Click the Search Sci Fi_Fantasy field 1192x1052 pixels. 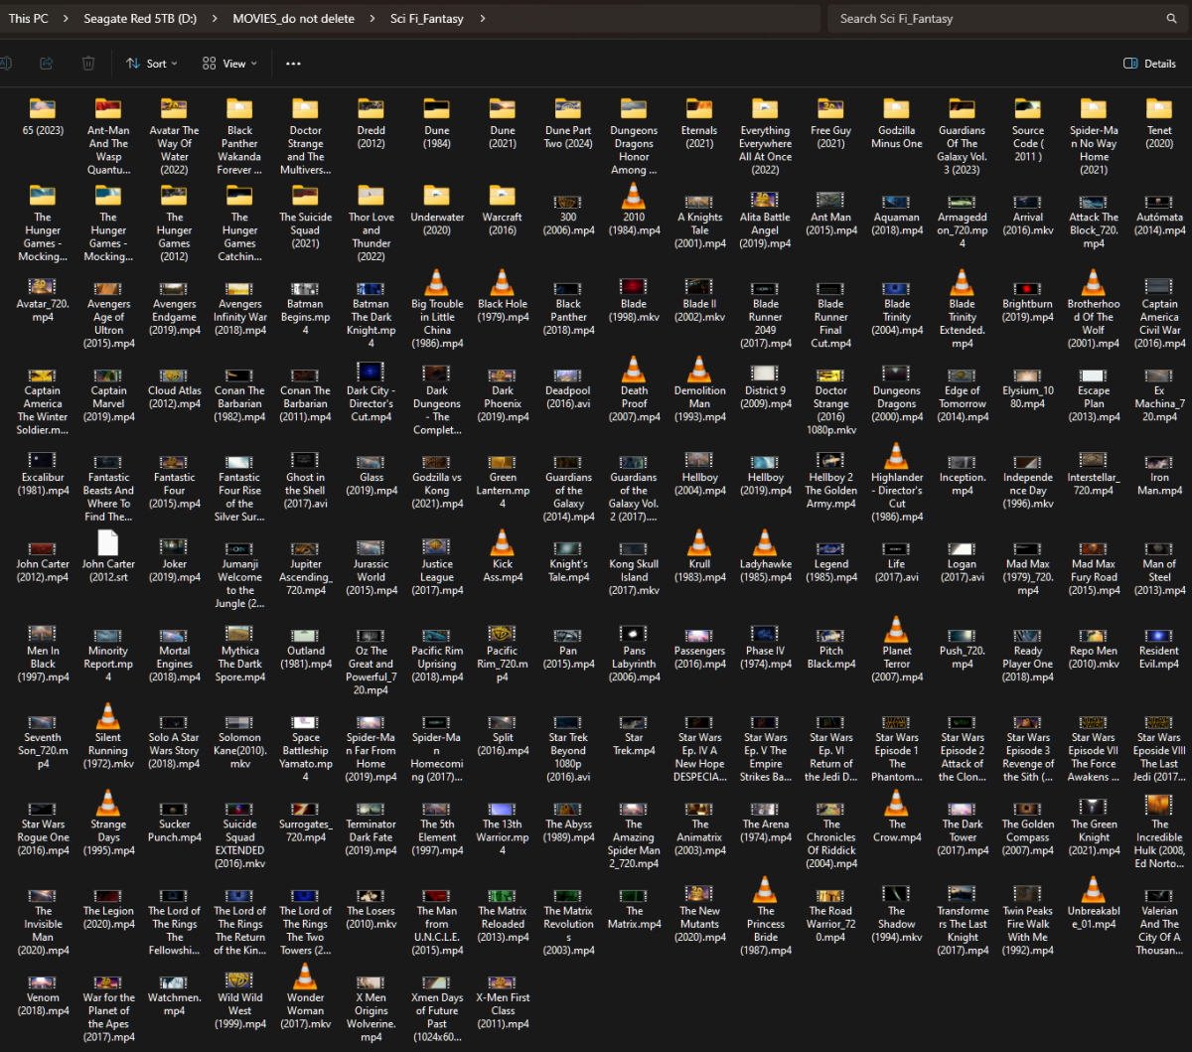(x=993, y=19)
